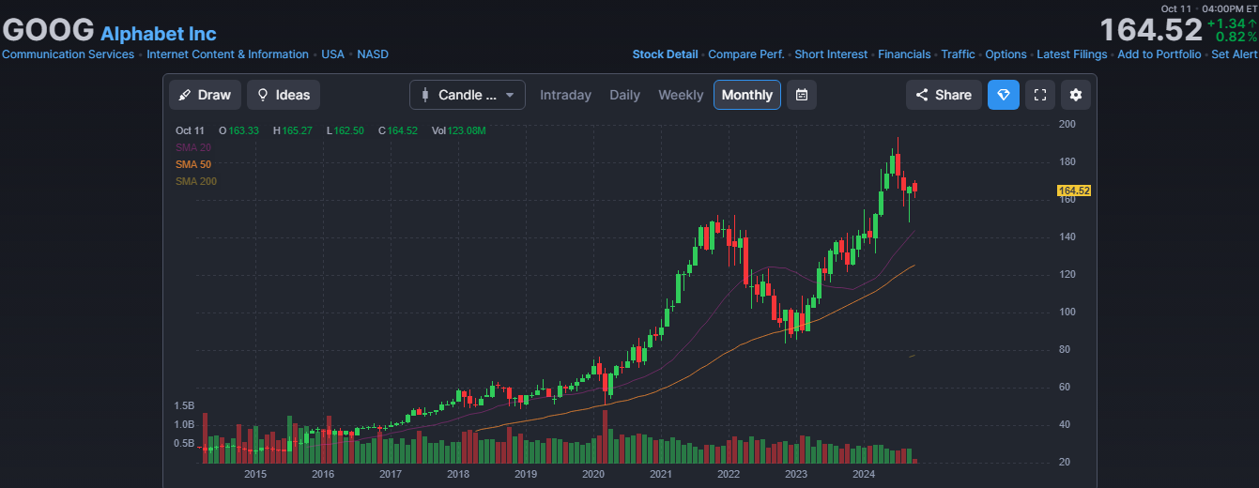This screenshot has width=1259, height=488.
Task: Open the calendar date range icon
Action: click(802, 95)
